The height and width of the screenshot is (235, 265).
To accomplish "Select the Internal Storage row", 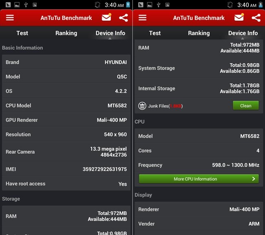I will tap(199, 88).
